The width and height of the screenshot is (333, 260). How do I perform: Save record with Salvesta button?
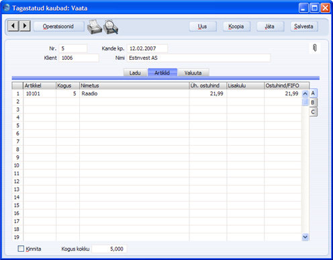tap(304, 26)
